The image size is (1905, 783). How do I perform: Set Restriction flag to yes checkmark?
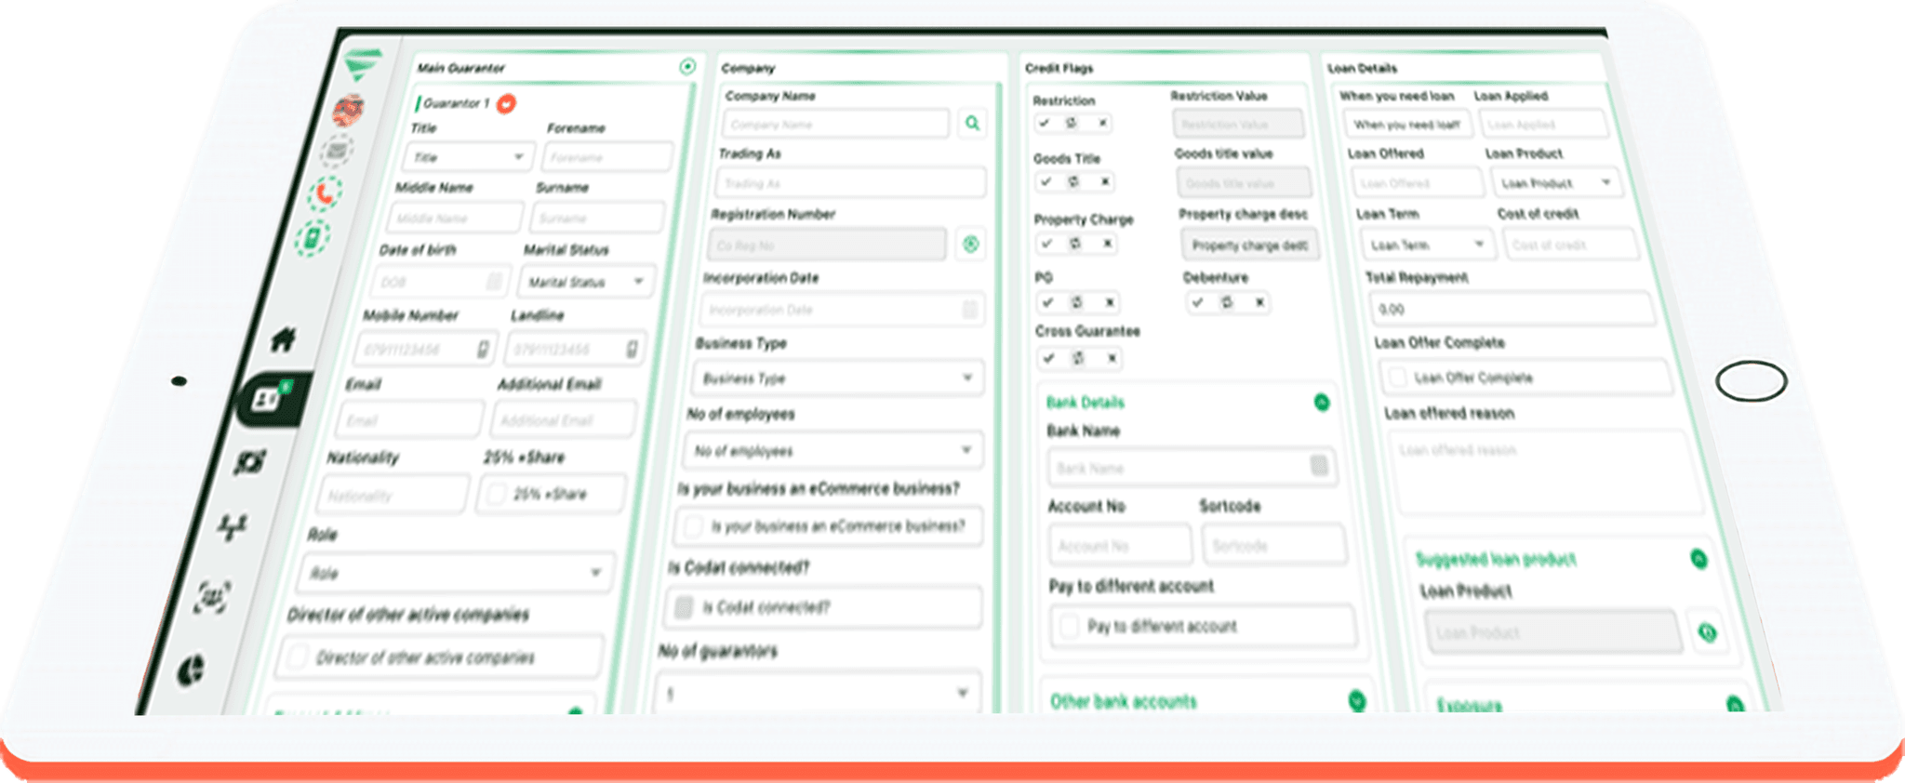tap(1045, 123)
